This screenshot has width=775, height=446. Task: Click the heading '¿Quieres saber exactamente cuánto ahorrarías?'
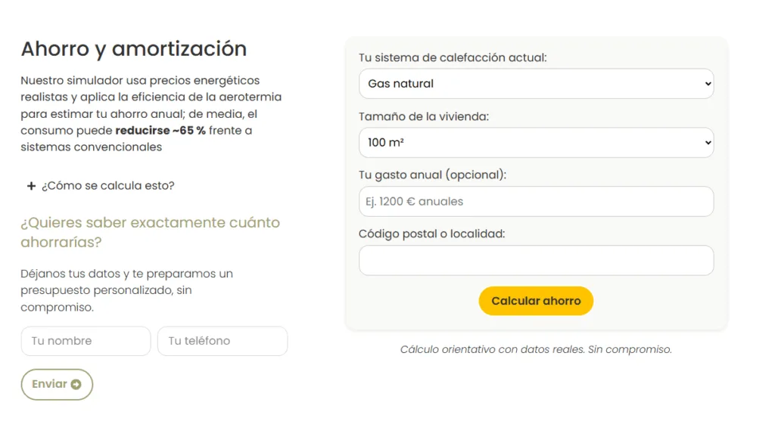pyautogui.click(x=150, y=231)
